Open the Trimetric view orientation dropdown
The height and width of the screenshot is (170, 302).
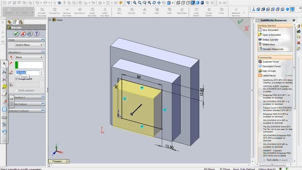[x=68, y=161]
